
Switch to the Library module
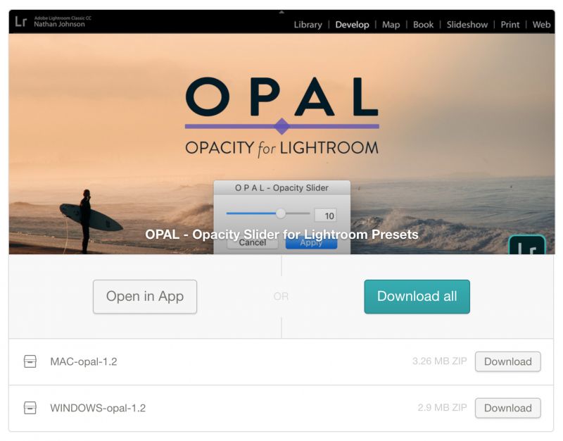(308, 25)
